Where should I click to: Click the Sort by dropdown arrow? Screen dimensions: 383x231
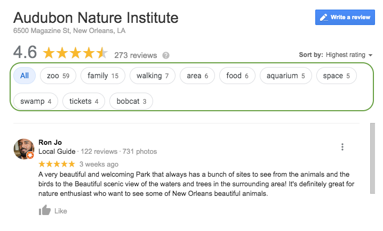[x=370, y=55]
